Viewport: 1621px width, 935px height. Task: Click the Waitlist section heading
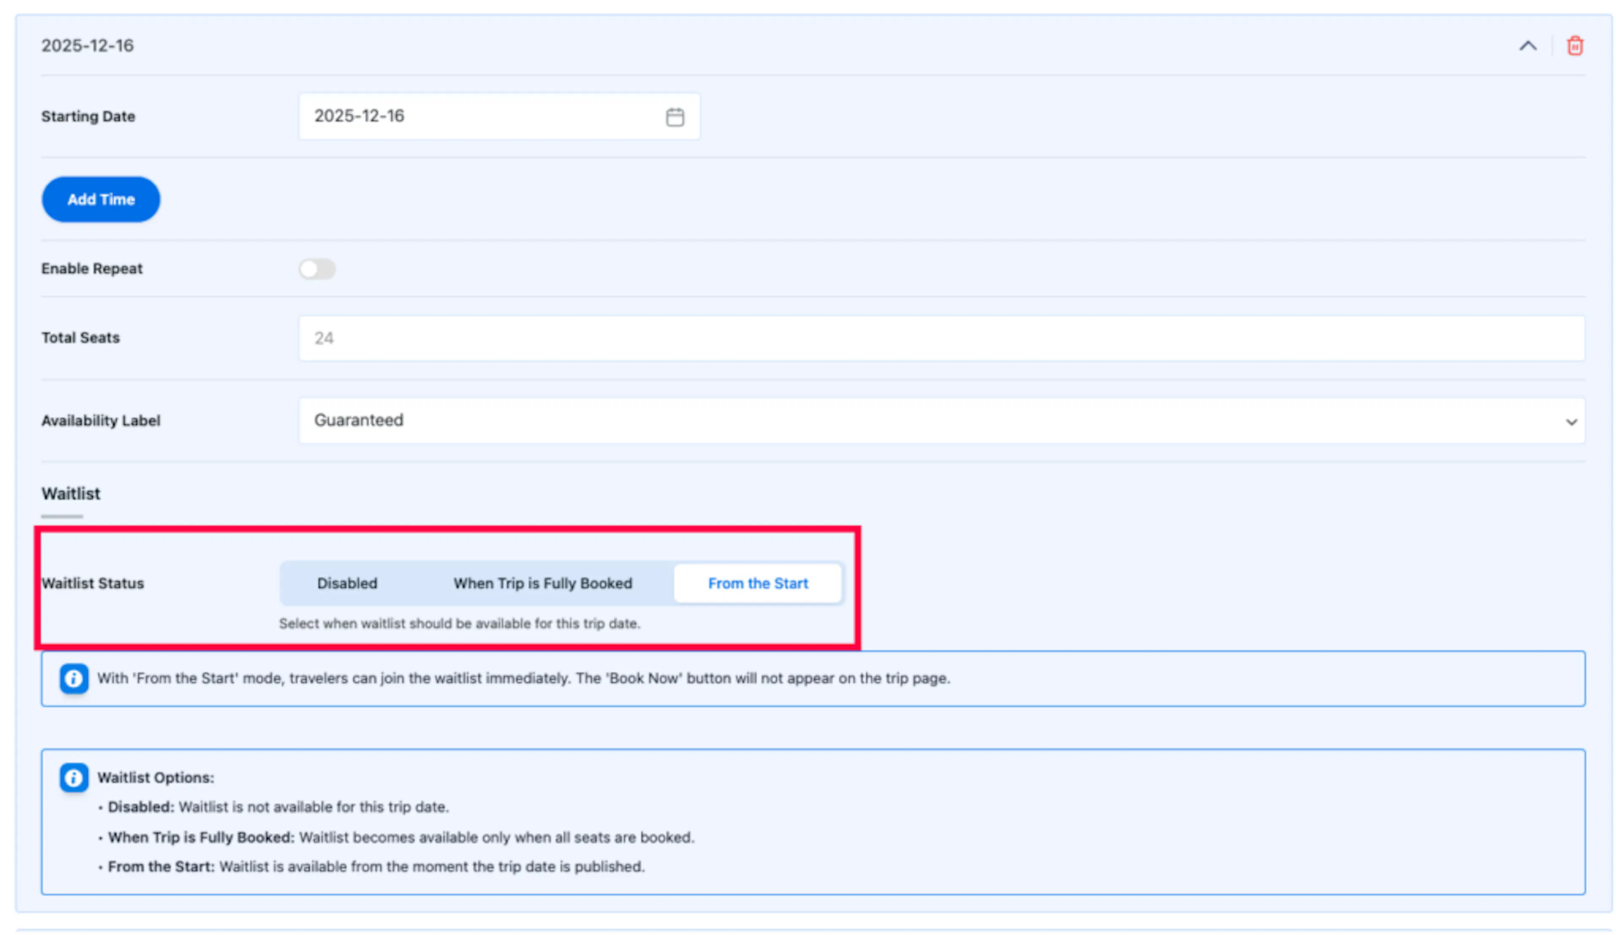70,493
